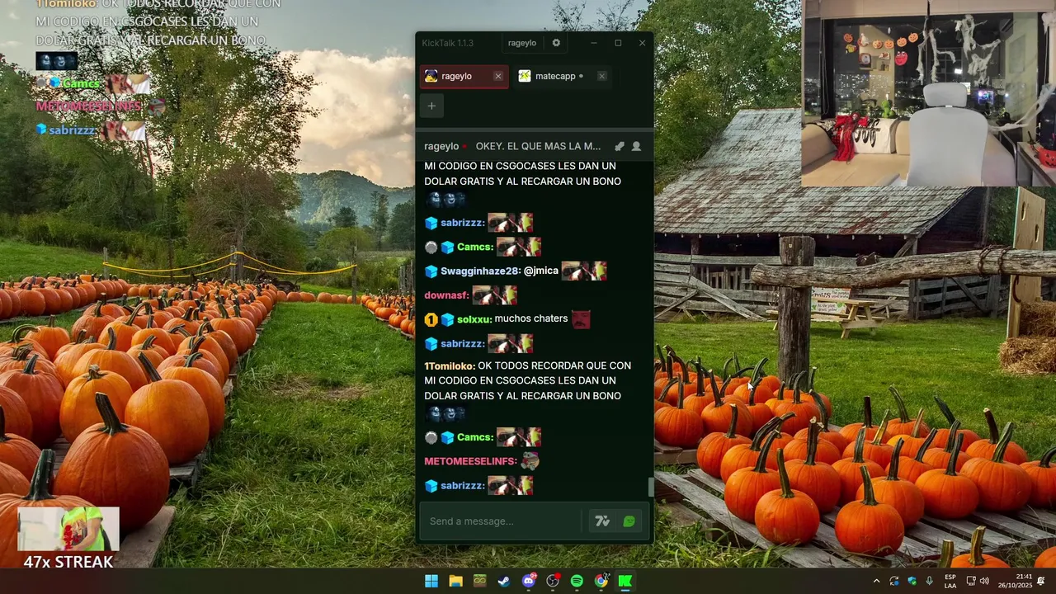Open the 7TV emotes picker

[x=602, y=521]
